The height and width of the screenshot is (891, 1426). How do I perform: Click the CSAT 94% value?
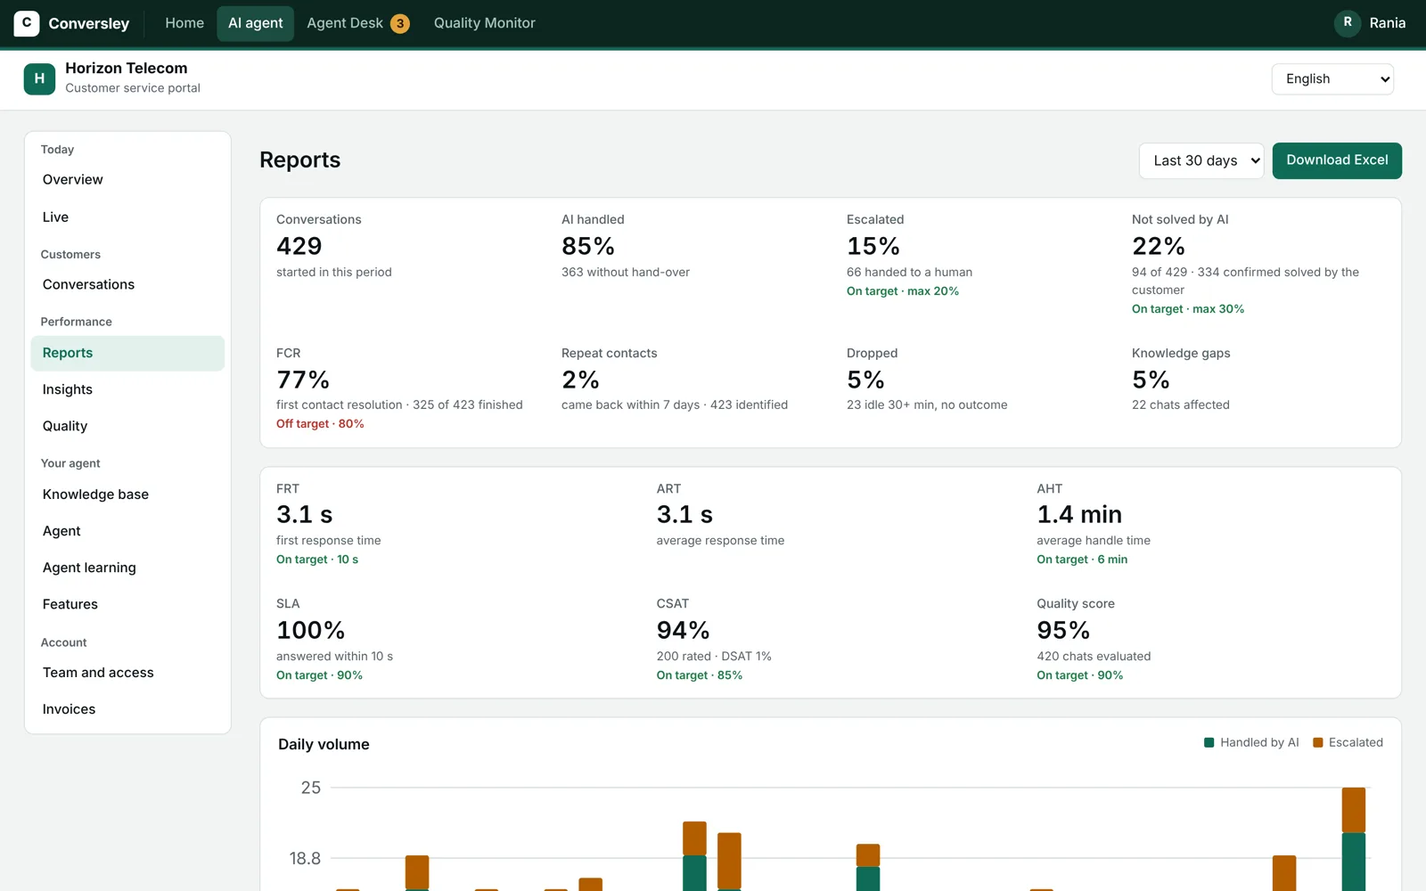[x=684, y=631]
